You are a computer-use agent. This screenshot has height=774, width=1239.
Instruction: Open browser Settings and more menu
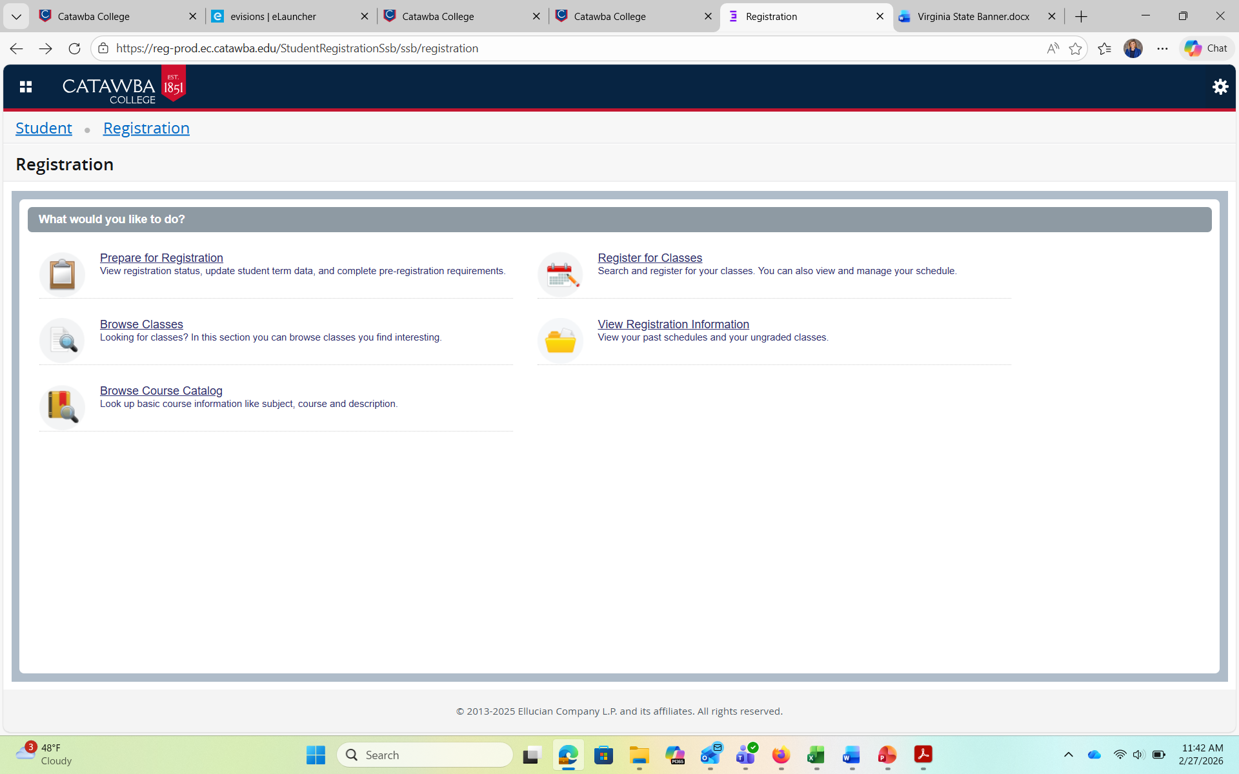1162,48
